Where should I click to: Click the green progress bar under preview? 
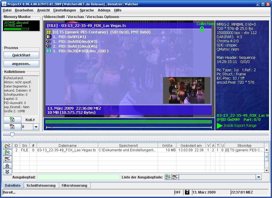[x=128, y=121]
